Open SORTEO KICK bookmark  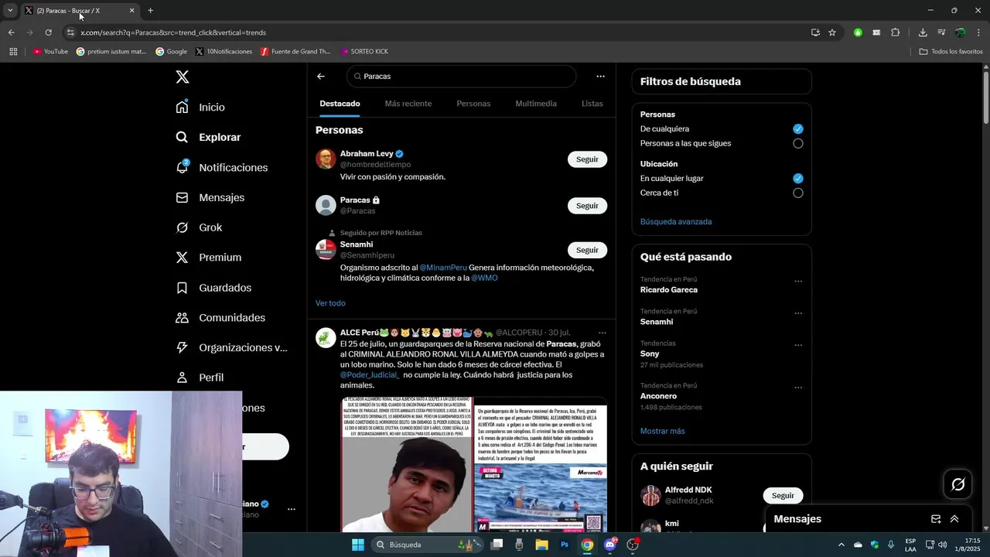coord(364,52)
